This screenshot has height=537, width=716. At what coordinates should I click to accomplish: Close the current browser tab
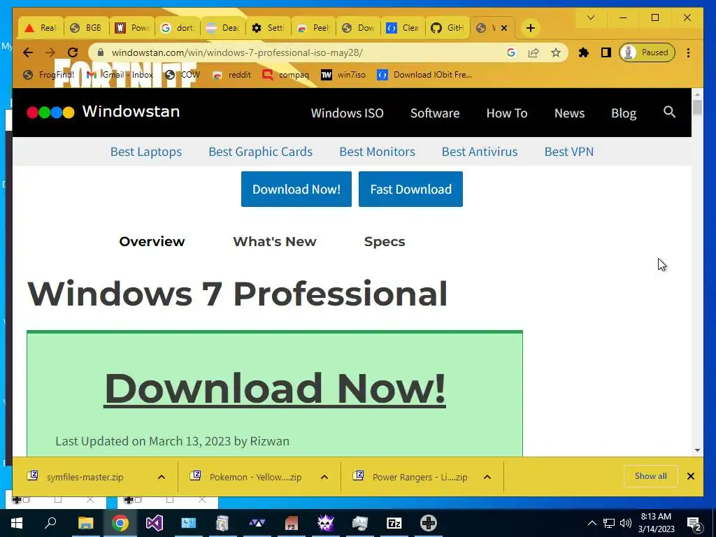[504, 28]
